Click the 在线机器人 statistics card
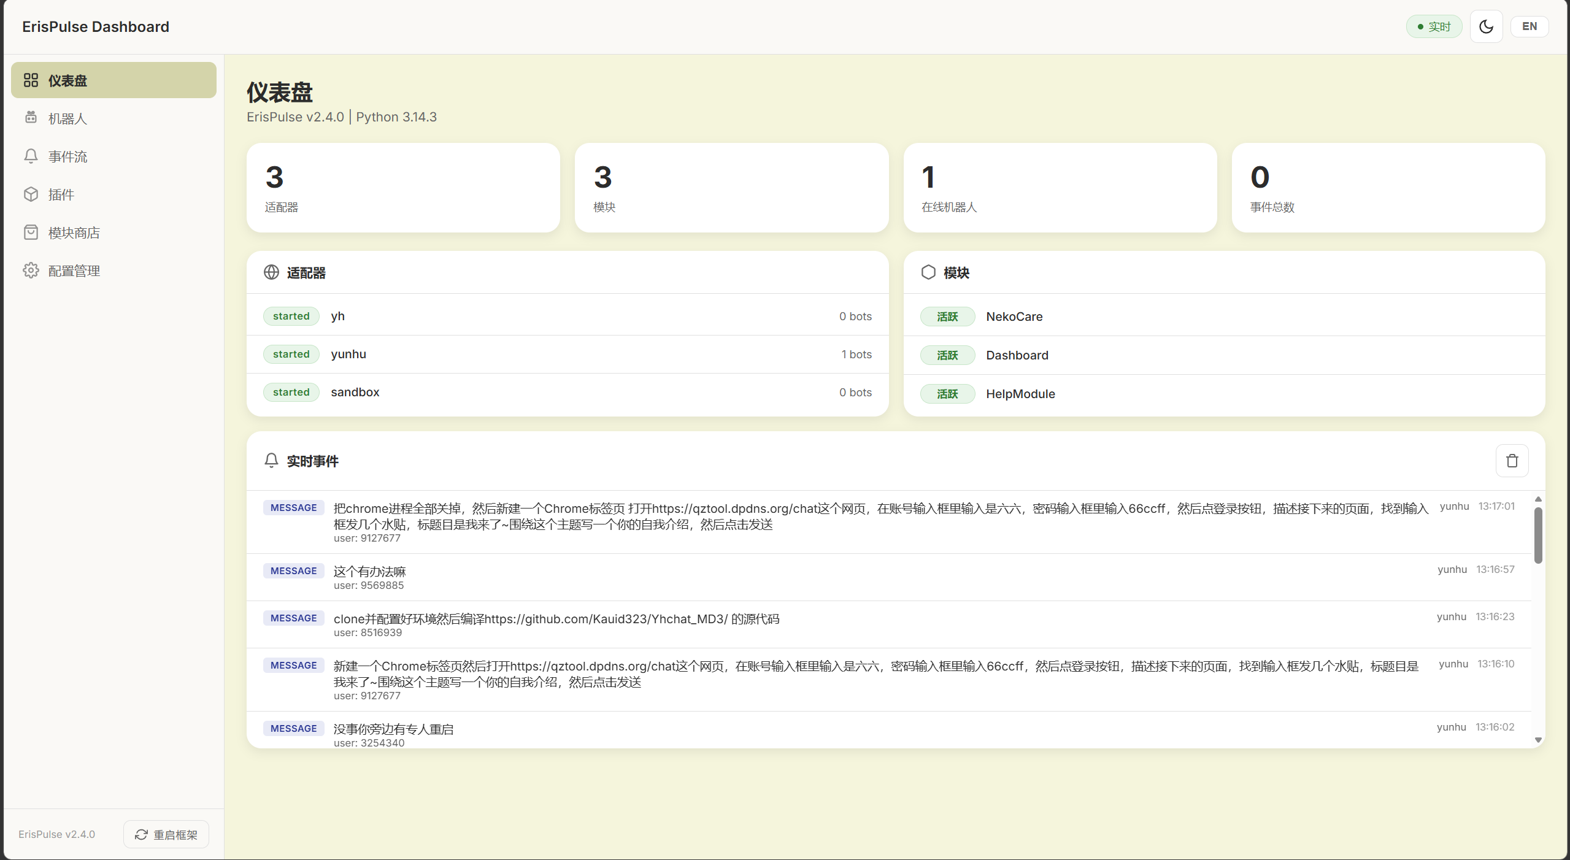 pyautogui.click(x=1060, y=188)
